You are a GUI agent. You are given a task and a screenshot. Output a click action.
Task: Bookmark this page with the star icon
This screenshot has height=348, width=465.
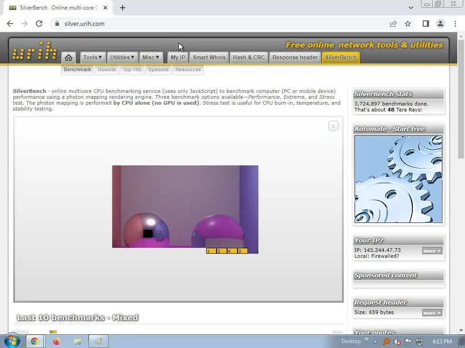coord(408,24)
